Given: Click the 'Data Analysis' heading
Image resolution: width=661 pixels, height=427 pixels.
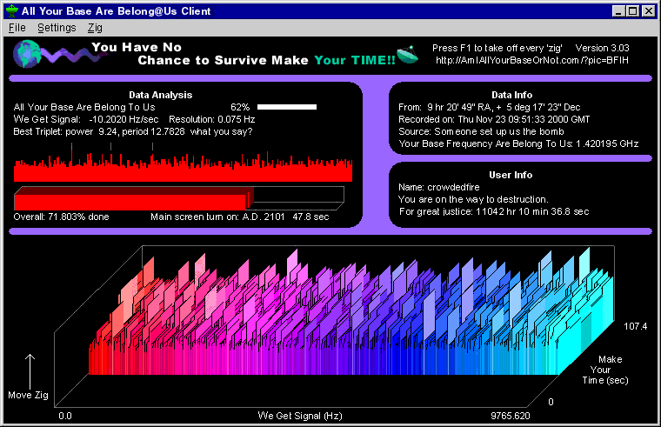Looking at the screenshot, I should 161,95.
